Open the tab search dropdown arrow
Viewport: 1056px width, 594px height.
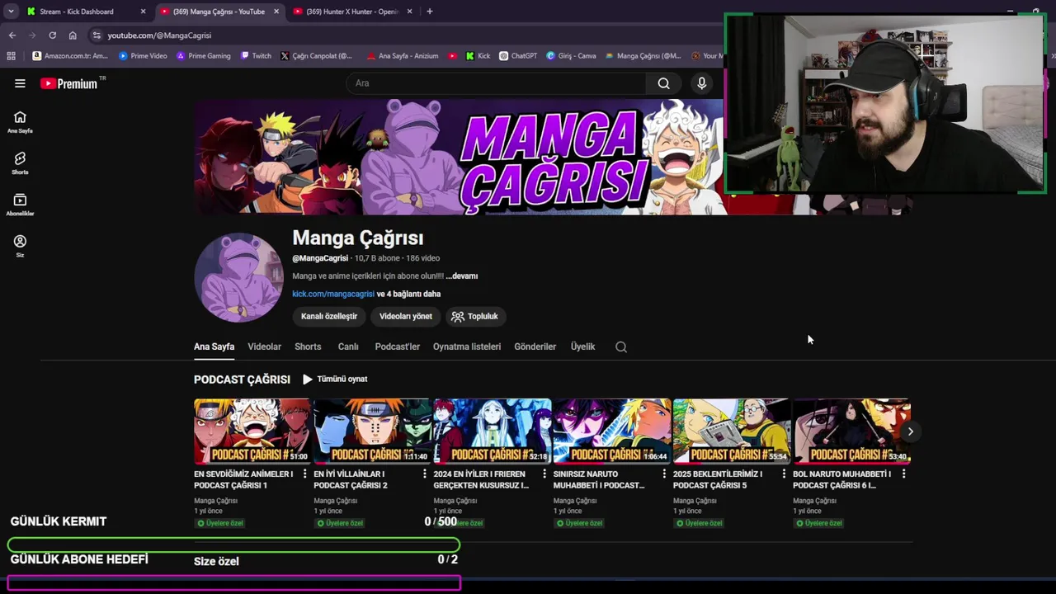click(11, 12)
